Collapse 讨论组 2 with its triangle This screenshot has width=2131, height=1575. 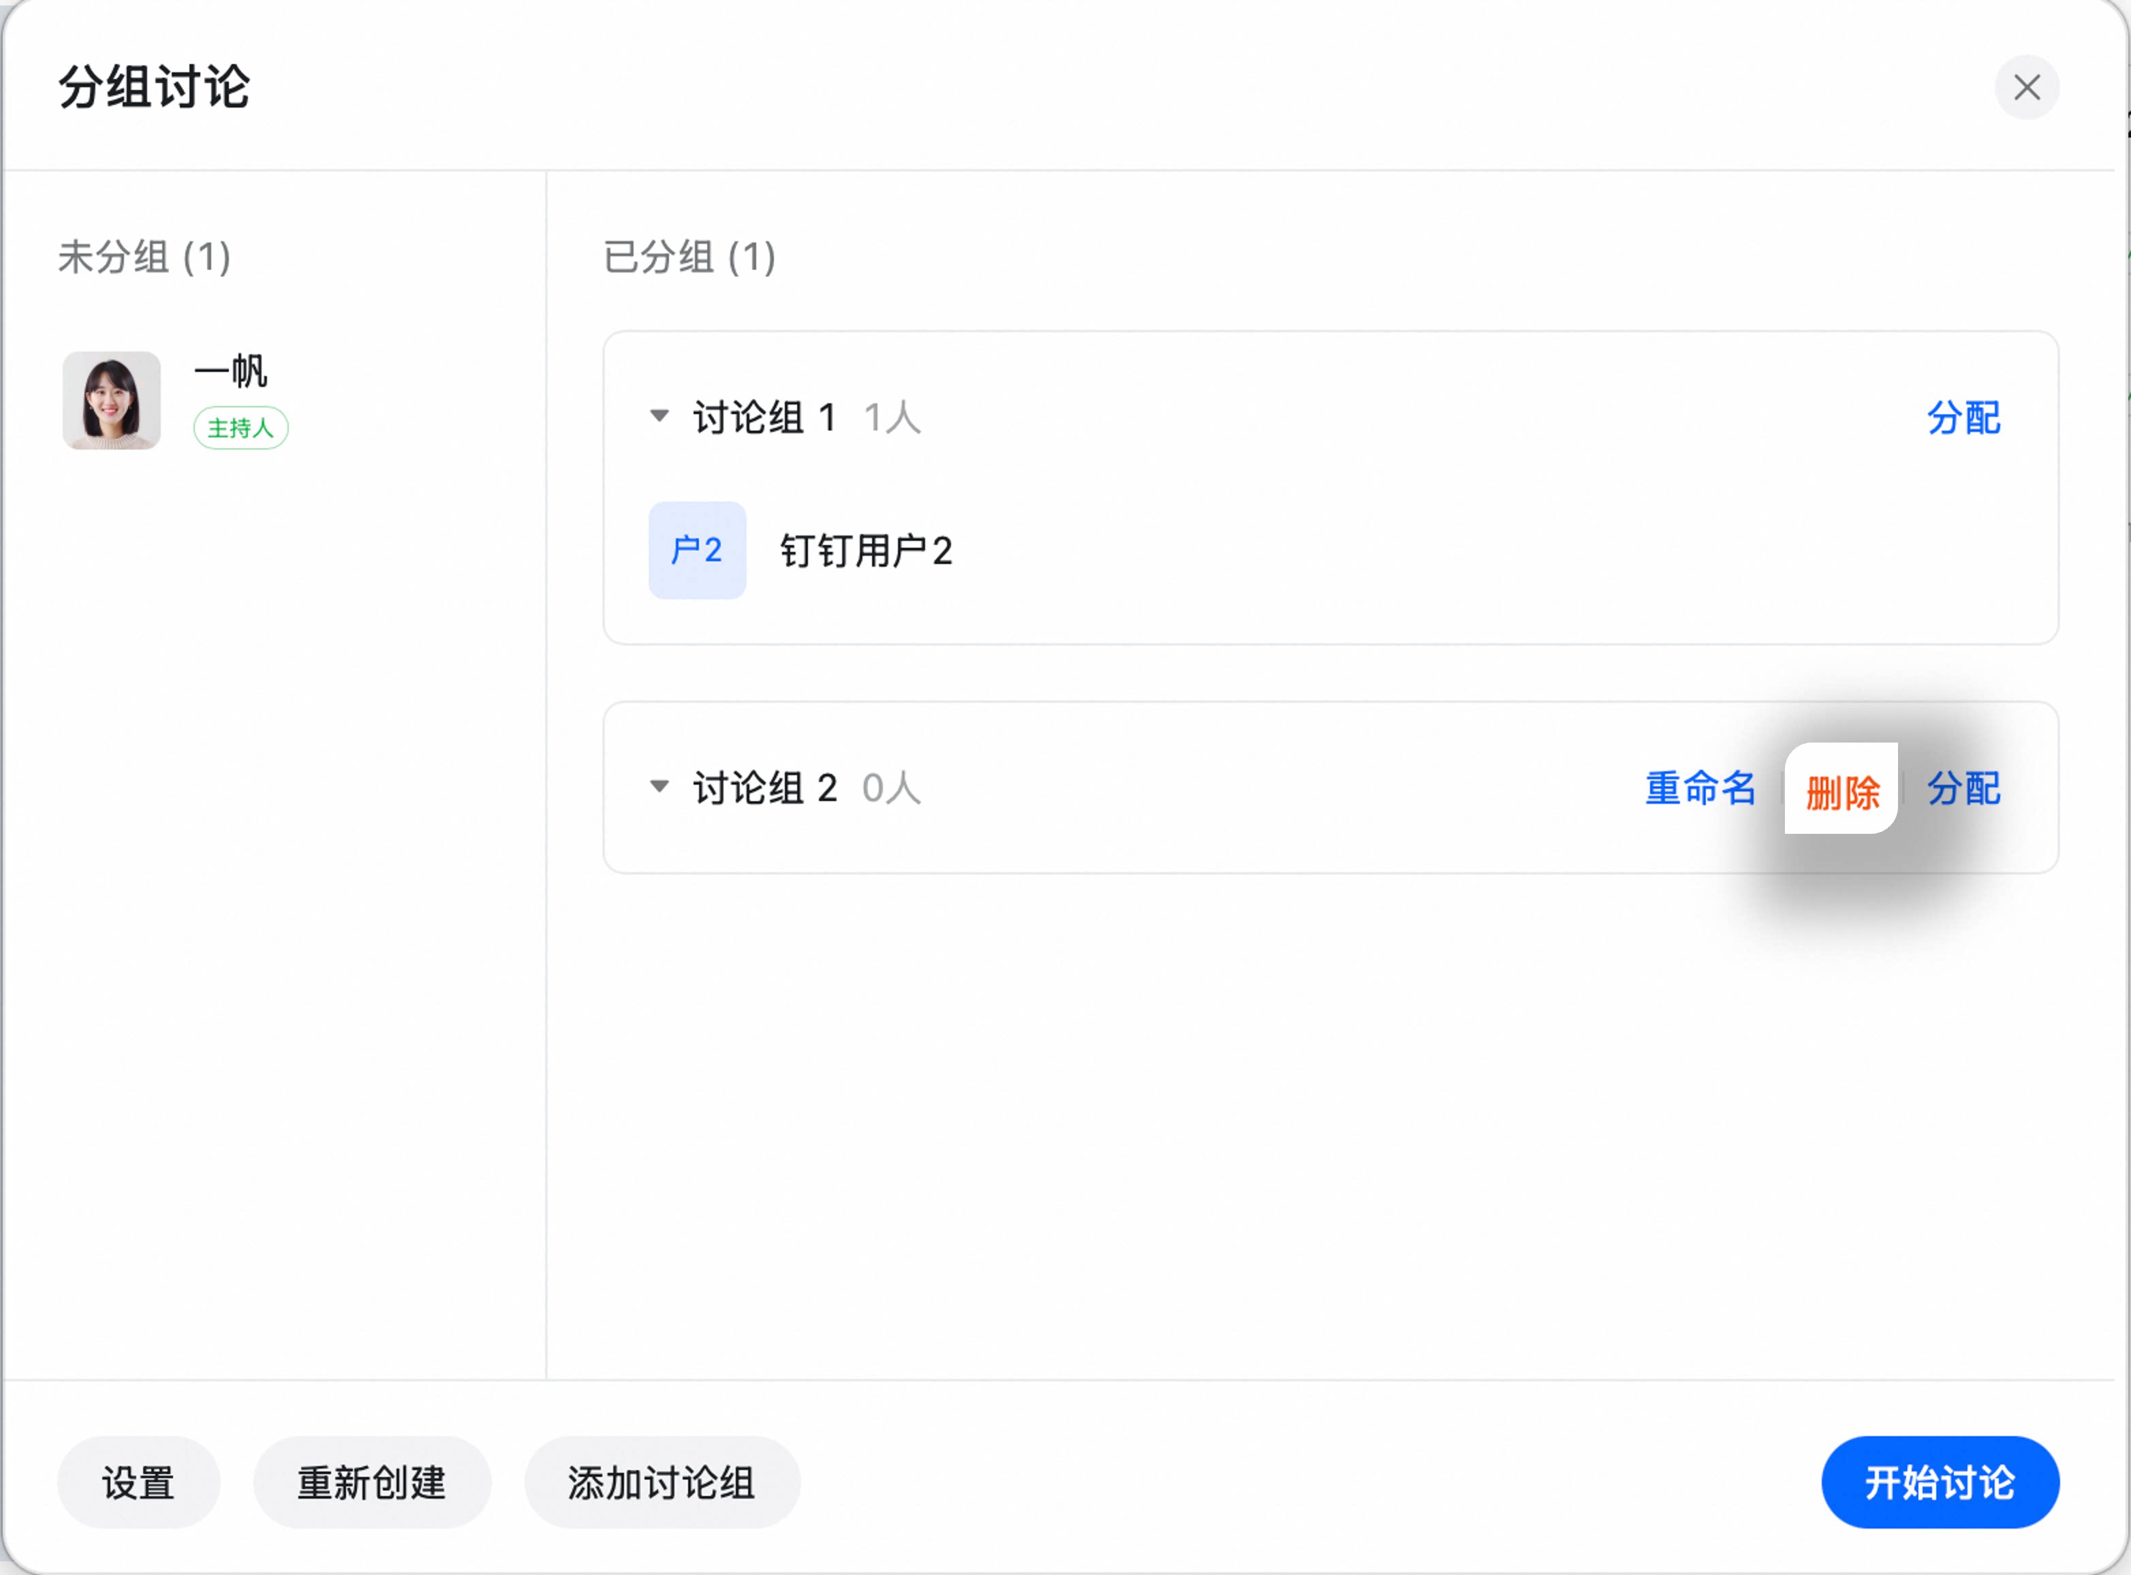pos(659,787)
